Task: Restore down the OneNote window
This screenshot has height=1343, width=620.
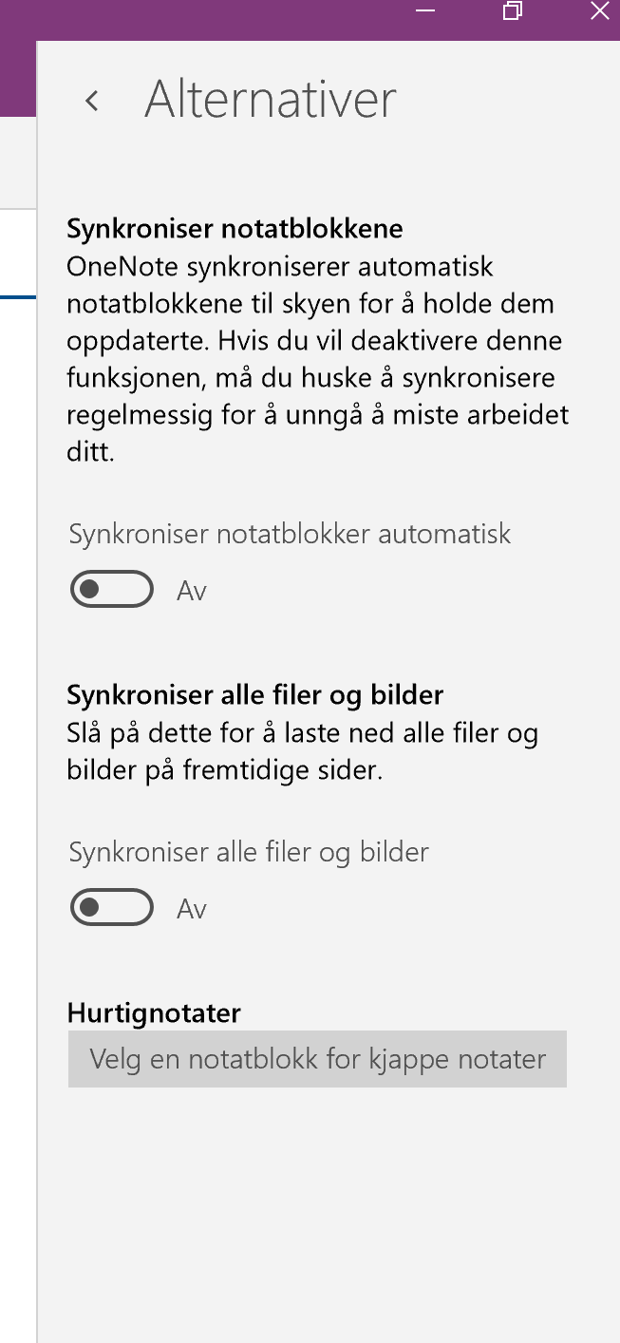Action: pyautogui.click(x=513, y=10)
